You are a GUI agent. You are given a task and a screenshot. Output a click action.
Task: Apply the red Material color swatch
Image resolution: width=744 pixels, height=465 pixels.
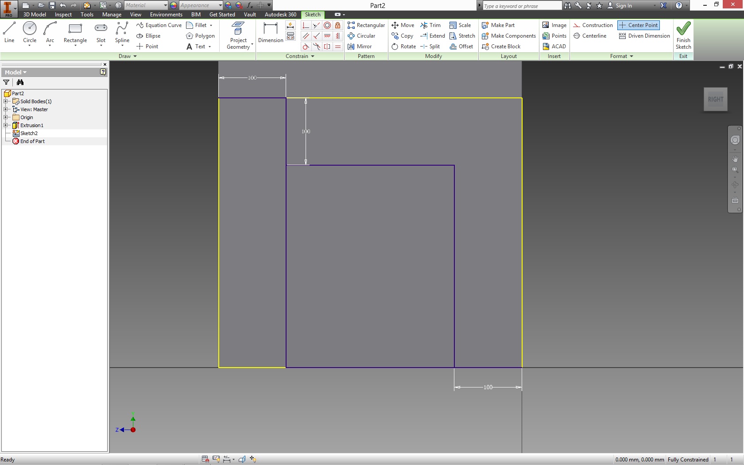tap(173, 5)
